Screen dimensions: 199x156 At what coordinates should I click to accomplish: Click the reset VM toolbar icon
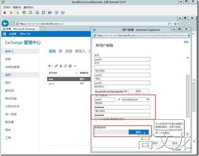24,13
